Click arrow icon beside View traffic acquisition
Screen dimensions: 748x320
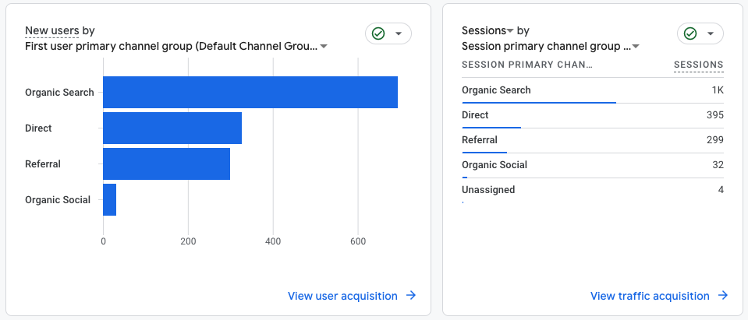(723, 296)
